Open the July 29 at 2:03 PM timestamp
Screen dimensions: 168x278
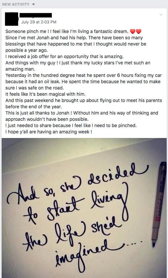(x=39, y=22)
